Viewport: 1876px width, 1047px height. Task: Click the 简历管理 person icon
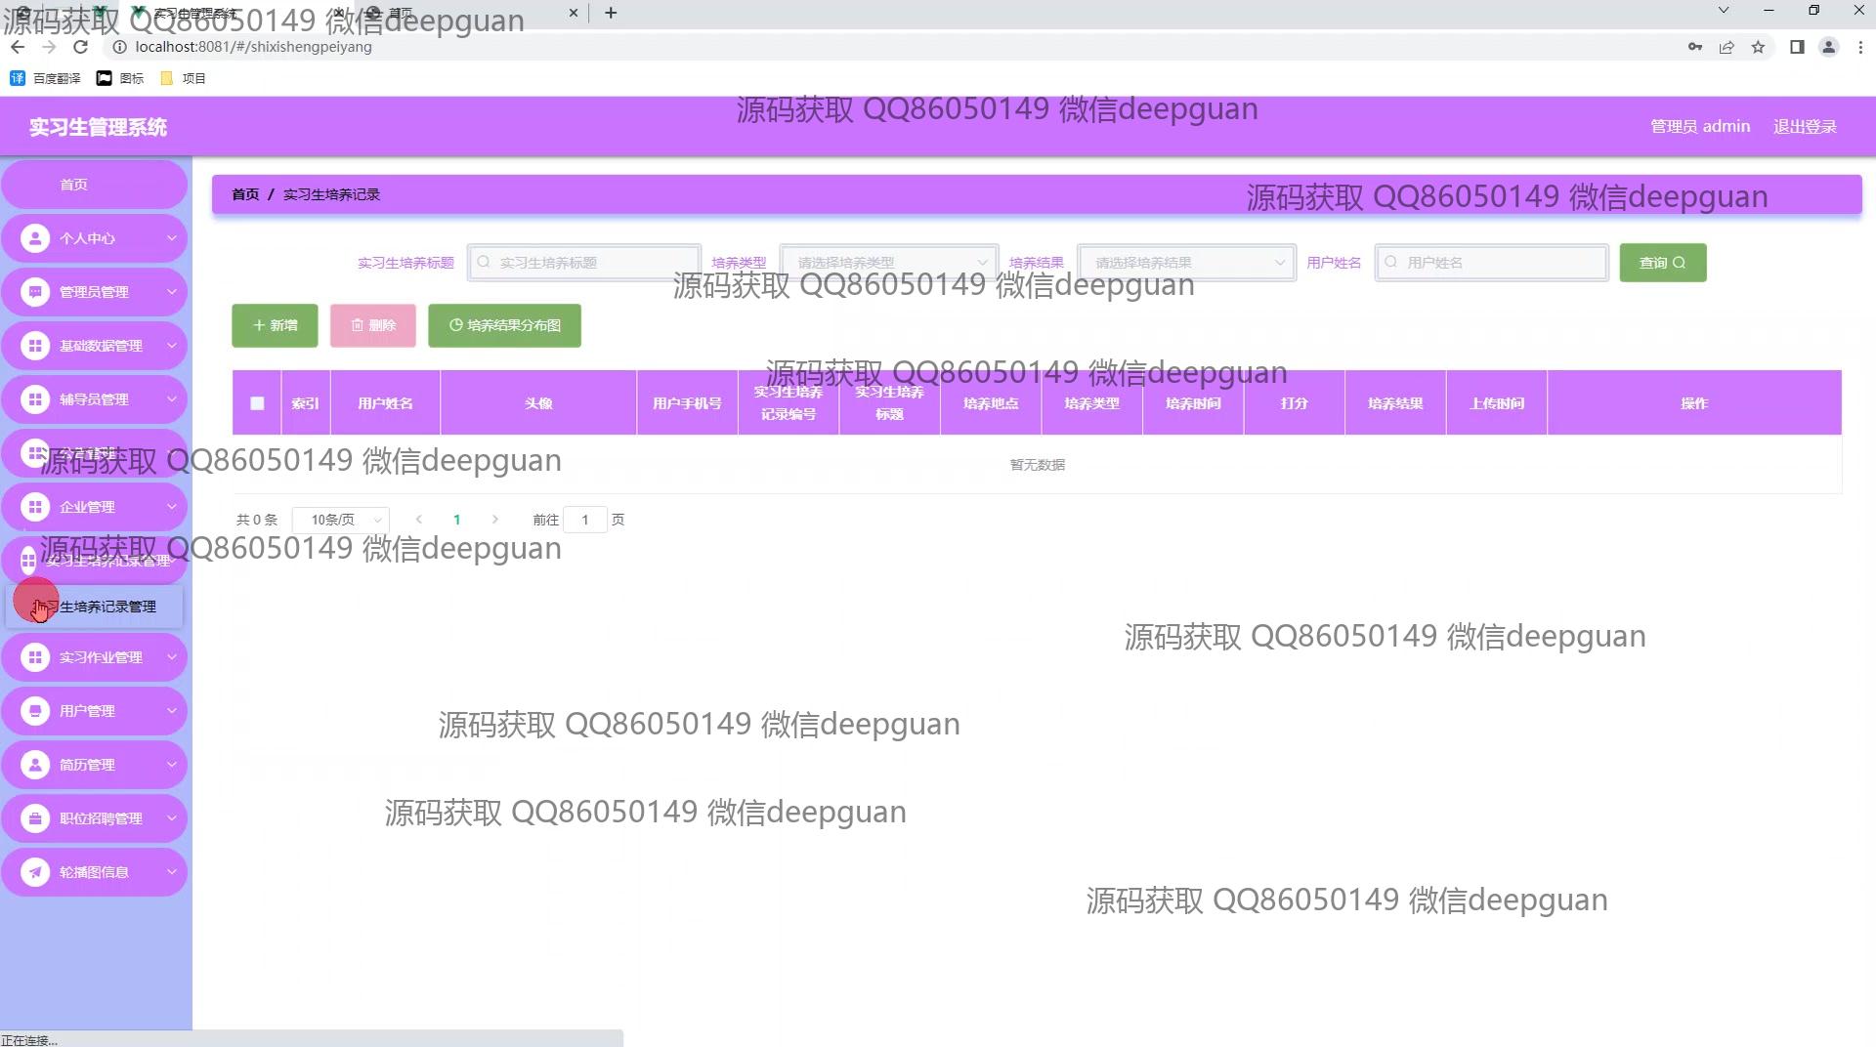click(x=35, y=765)
